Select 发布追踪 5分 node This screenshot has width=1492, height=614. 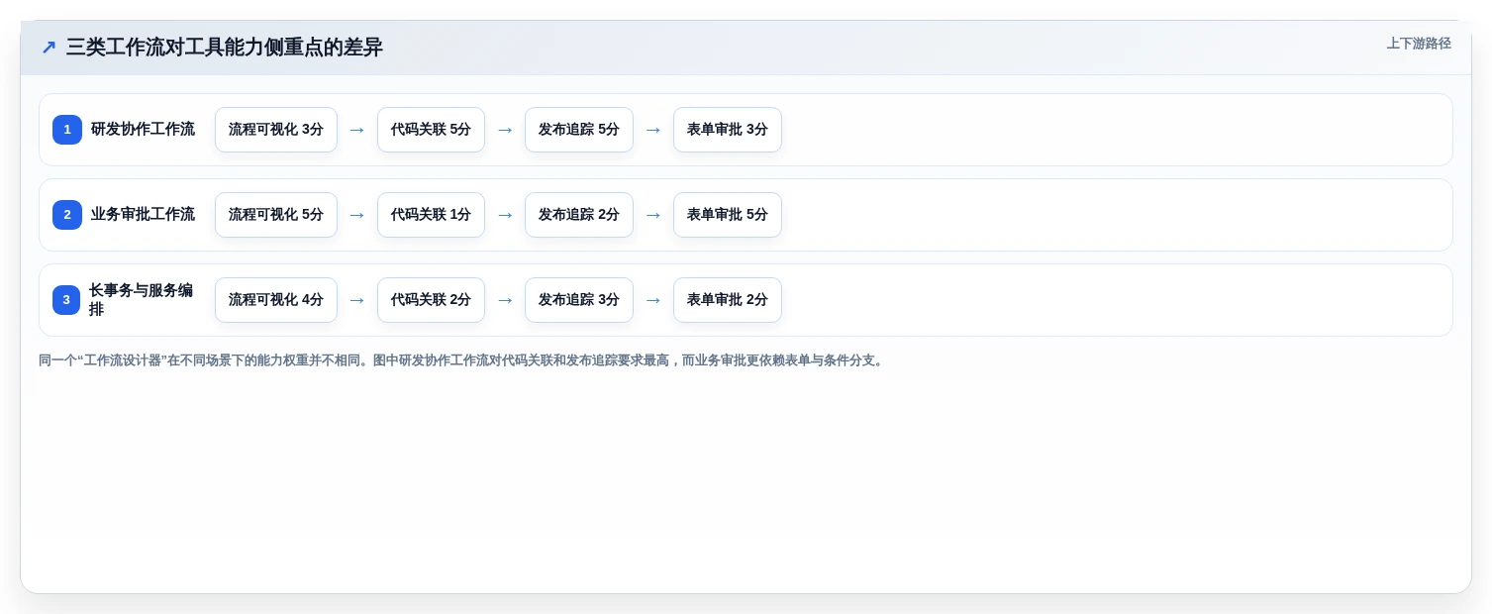point(579,130)
